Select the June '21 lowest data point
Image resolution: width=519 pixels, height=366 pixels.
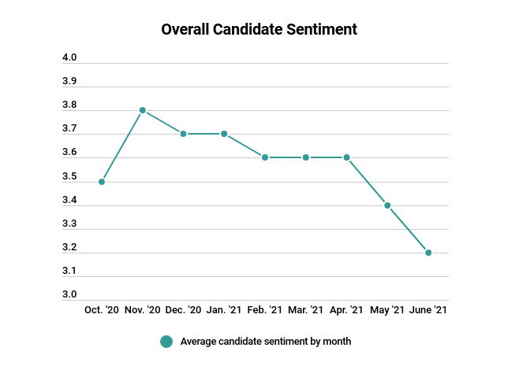click(428, 253)
